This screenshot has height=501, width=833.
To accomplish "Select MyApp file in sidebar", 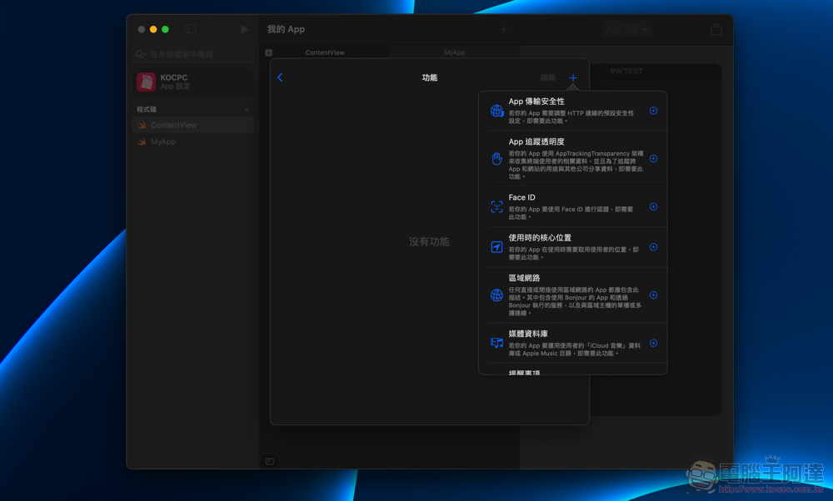I will [162, 142].
